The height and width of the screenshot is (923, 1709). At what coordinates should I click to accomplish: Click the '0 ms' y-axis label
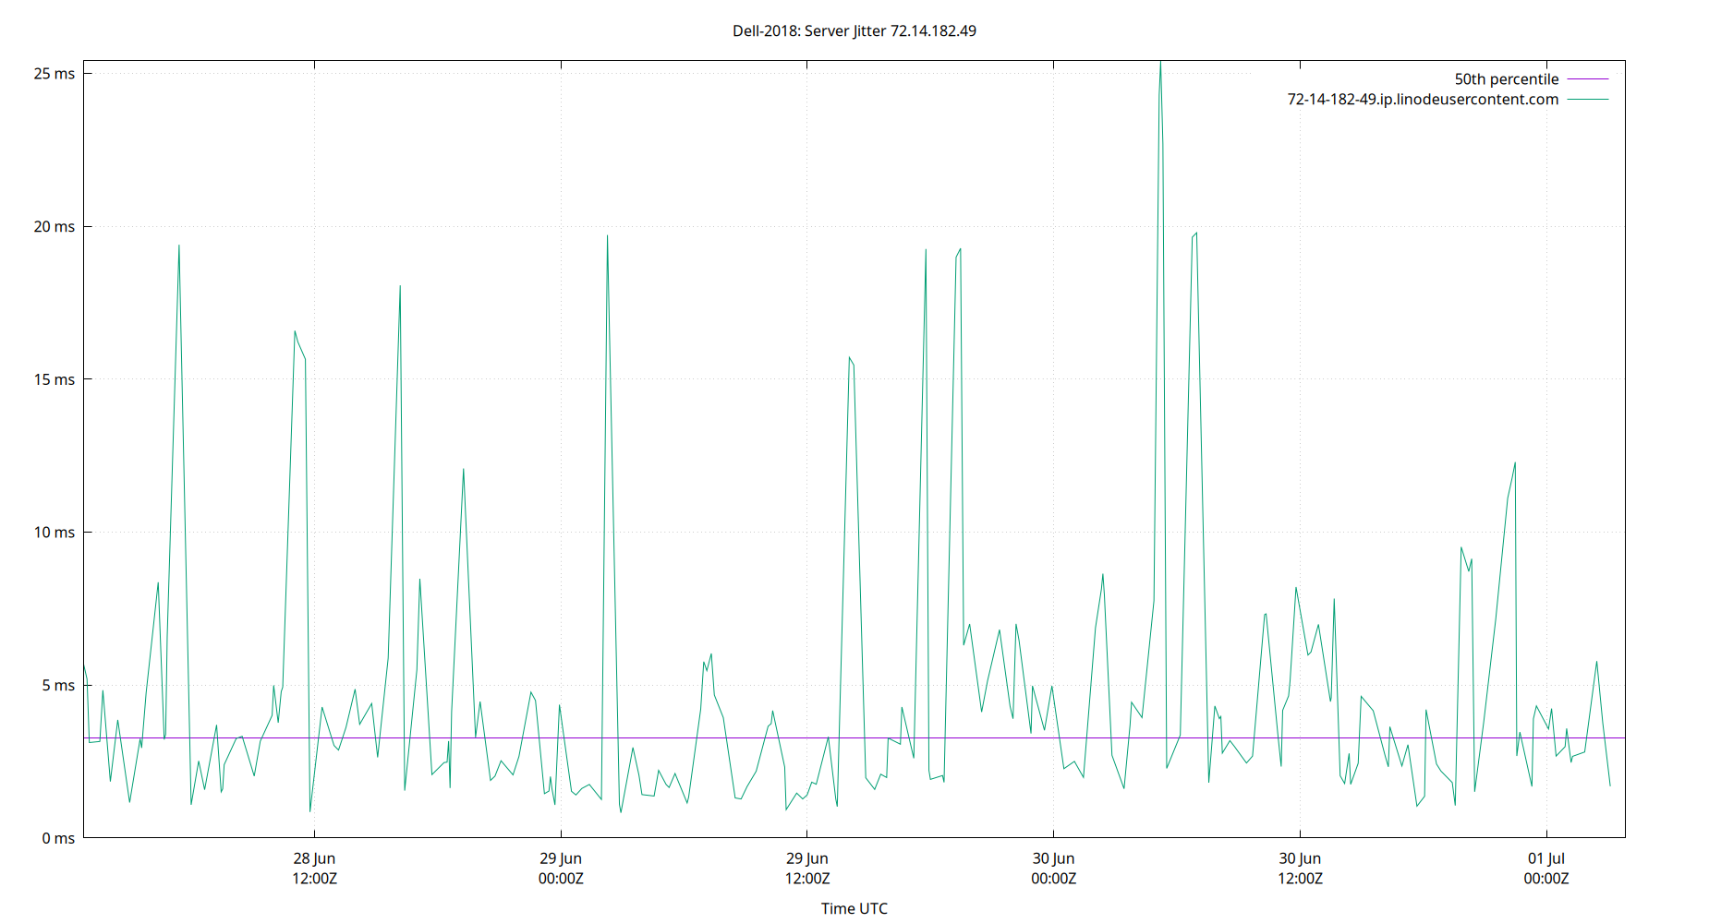coord(58,838)
